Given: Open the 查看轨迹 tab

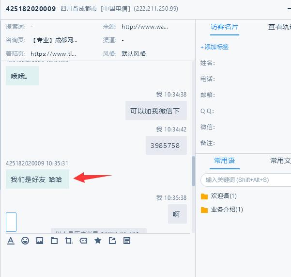Looking at the screenshot, I should (279, 27).
